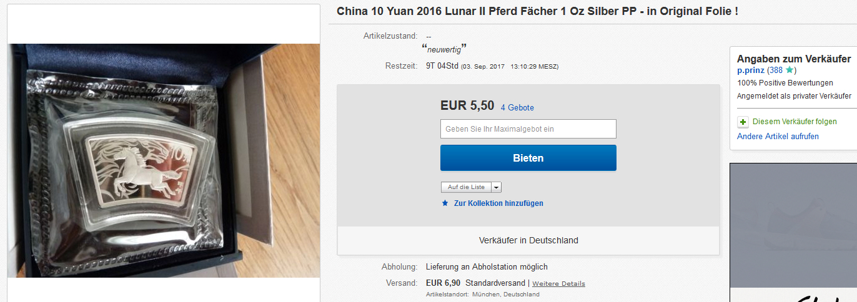Open Andere Artikel aufrufen link
This screenshot has height=302, width=857.
pyautogui.click(x=778, y=136)
